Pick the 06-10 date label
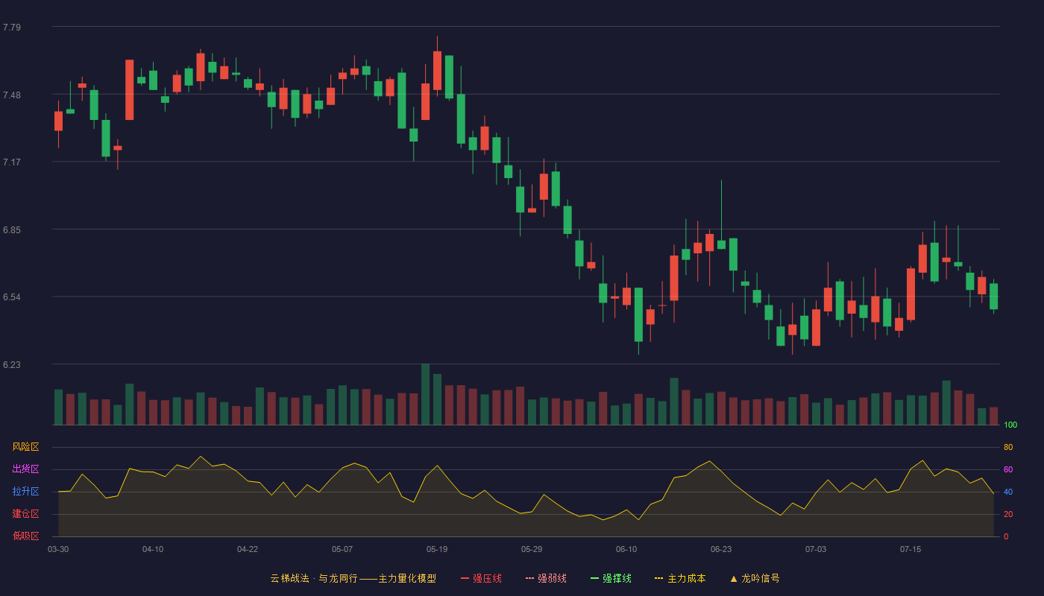This screenshot has height=596, width=1044. (626, 549)
